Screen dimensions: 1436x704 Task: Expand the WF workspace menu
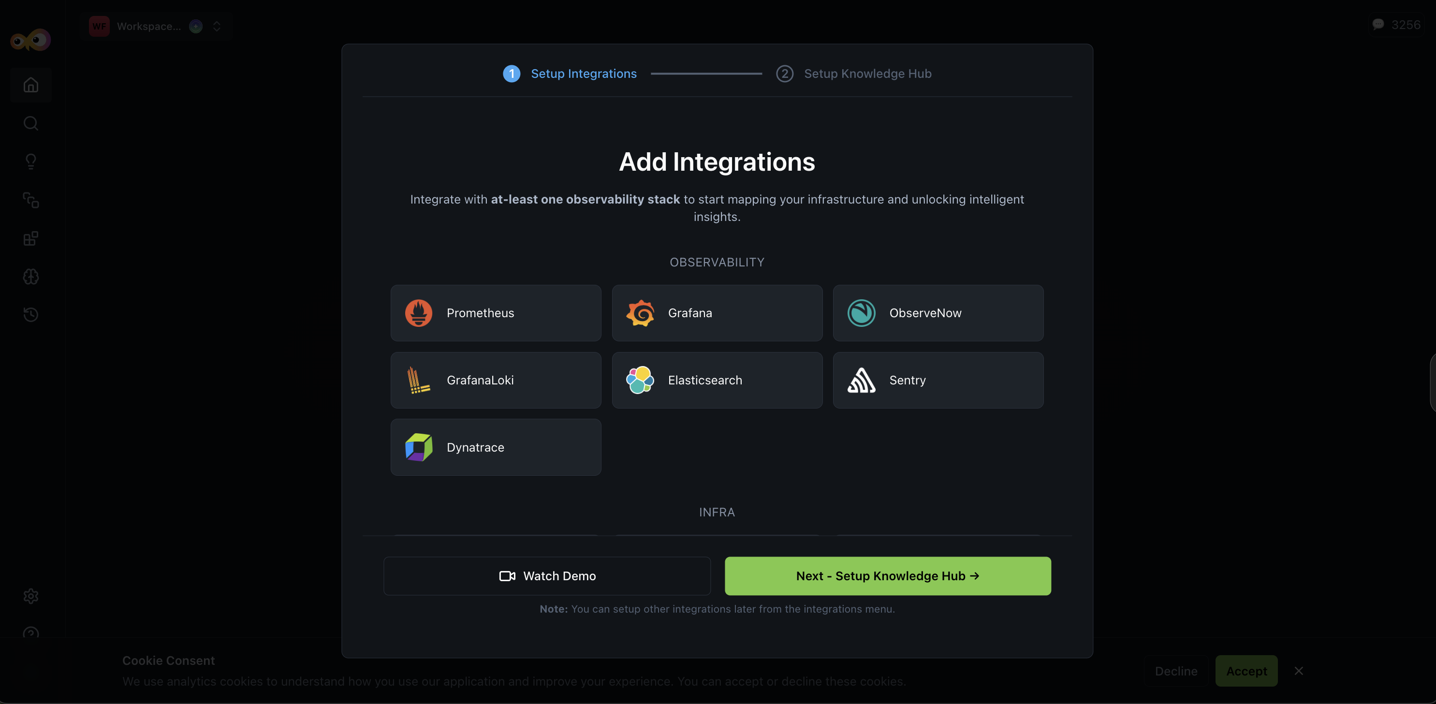(x=99, y=26)
